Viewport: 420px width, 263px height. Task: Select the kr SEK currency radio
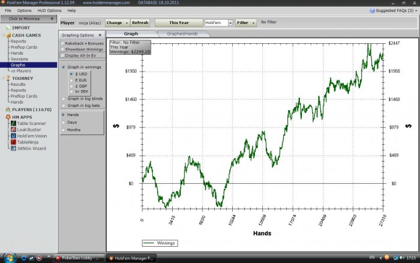coord(71,91)
